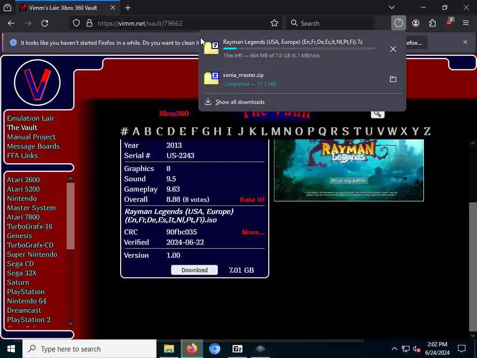Open FFA Links sidebar link
This screenshot has width=477, height=358.
22,156
